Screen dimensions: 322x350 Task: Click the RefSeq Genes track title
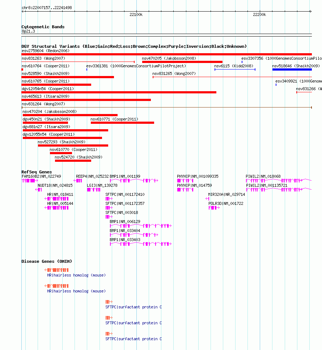click(x=37, y=172)
